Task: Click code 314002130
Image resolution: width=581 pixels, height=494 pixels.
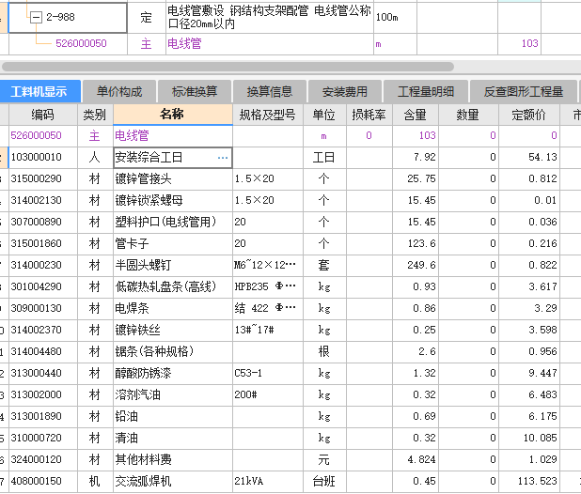Action: pyautogui.click(x=37, y=201)
